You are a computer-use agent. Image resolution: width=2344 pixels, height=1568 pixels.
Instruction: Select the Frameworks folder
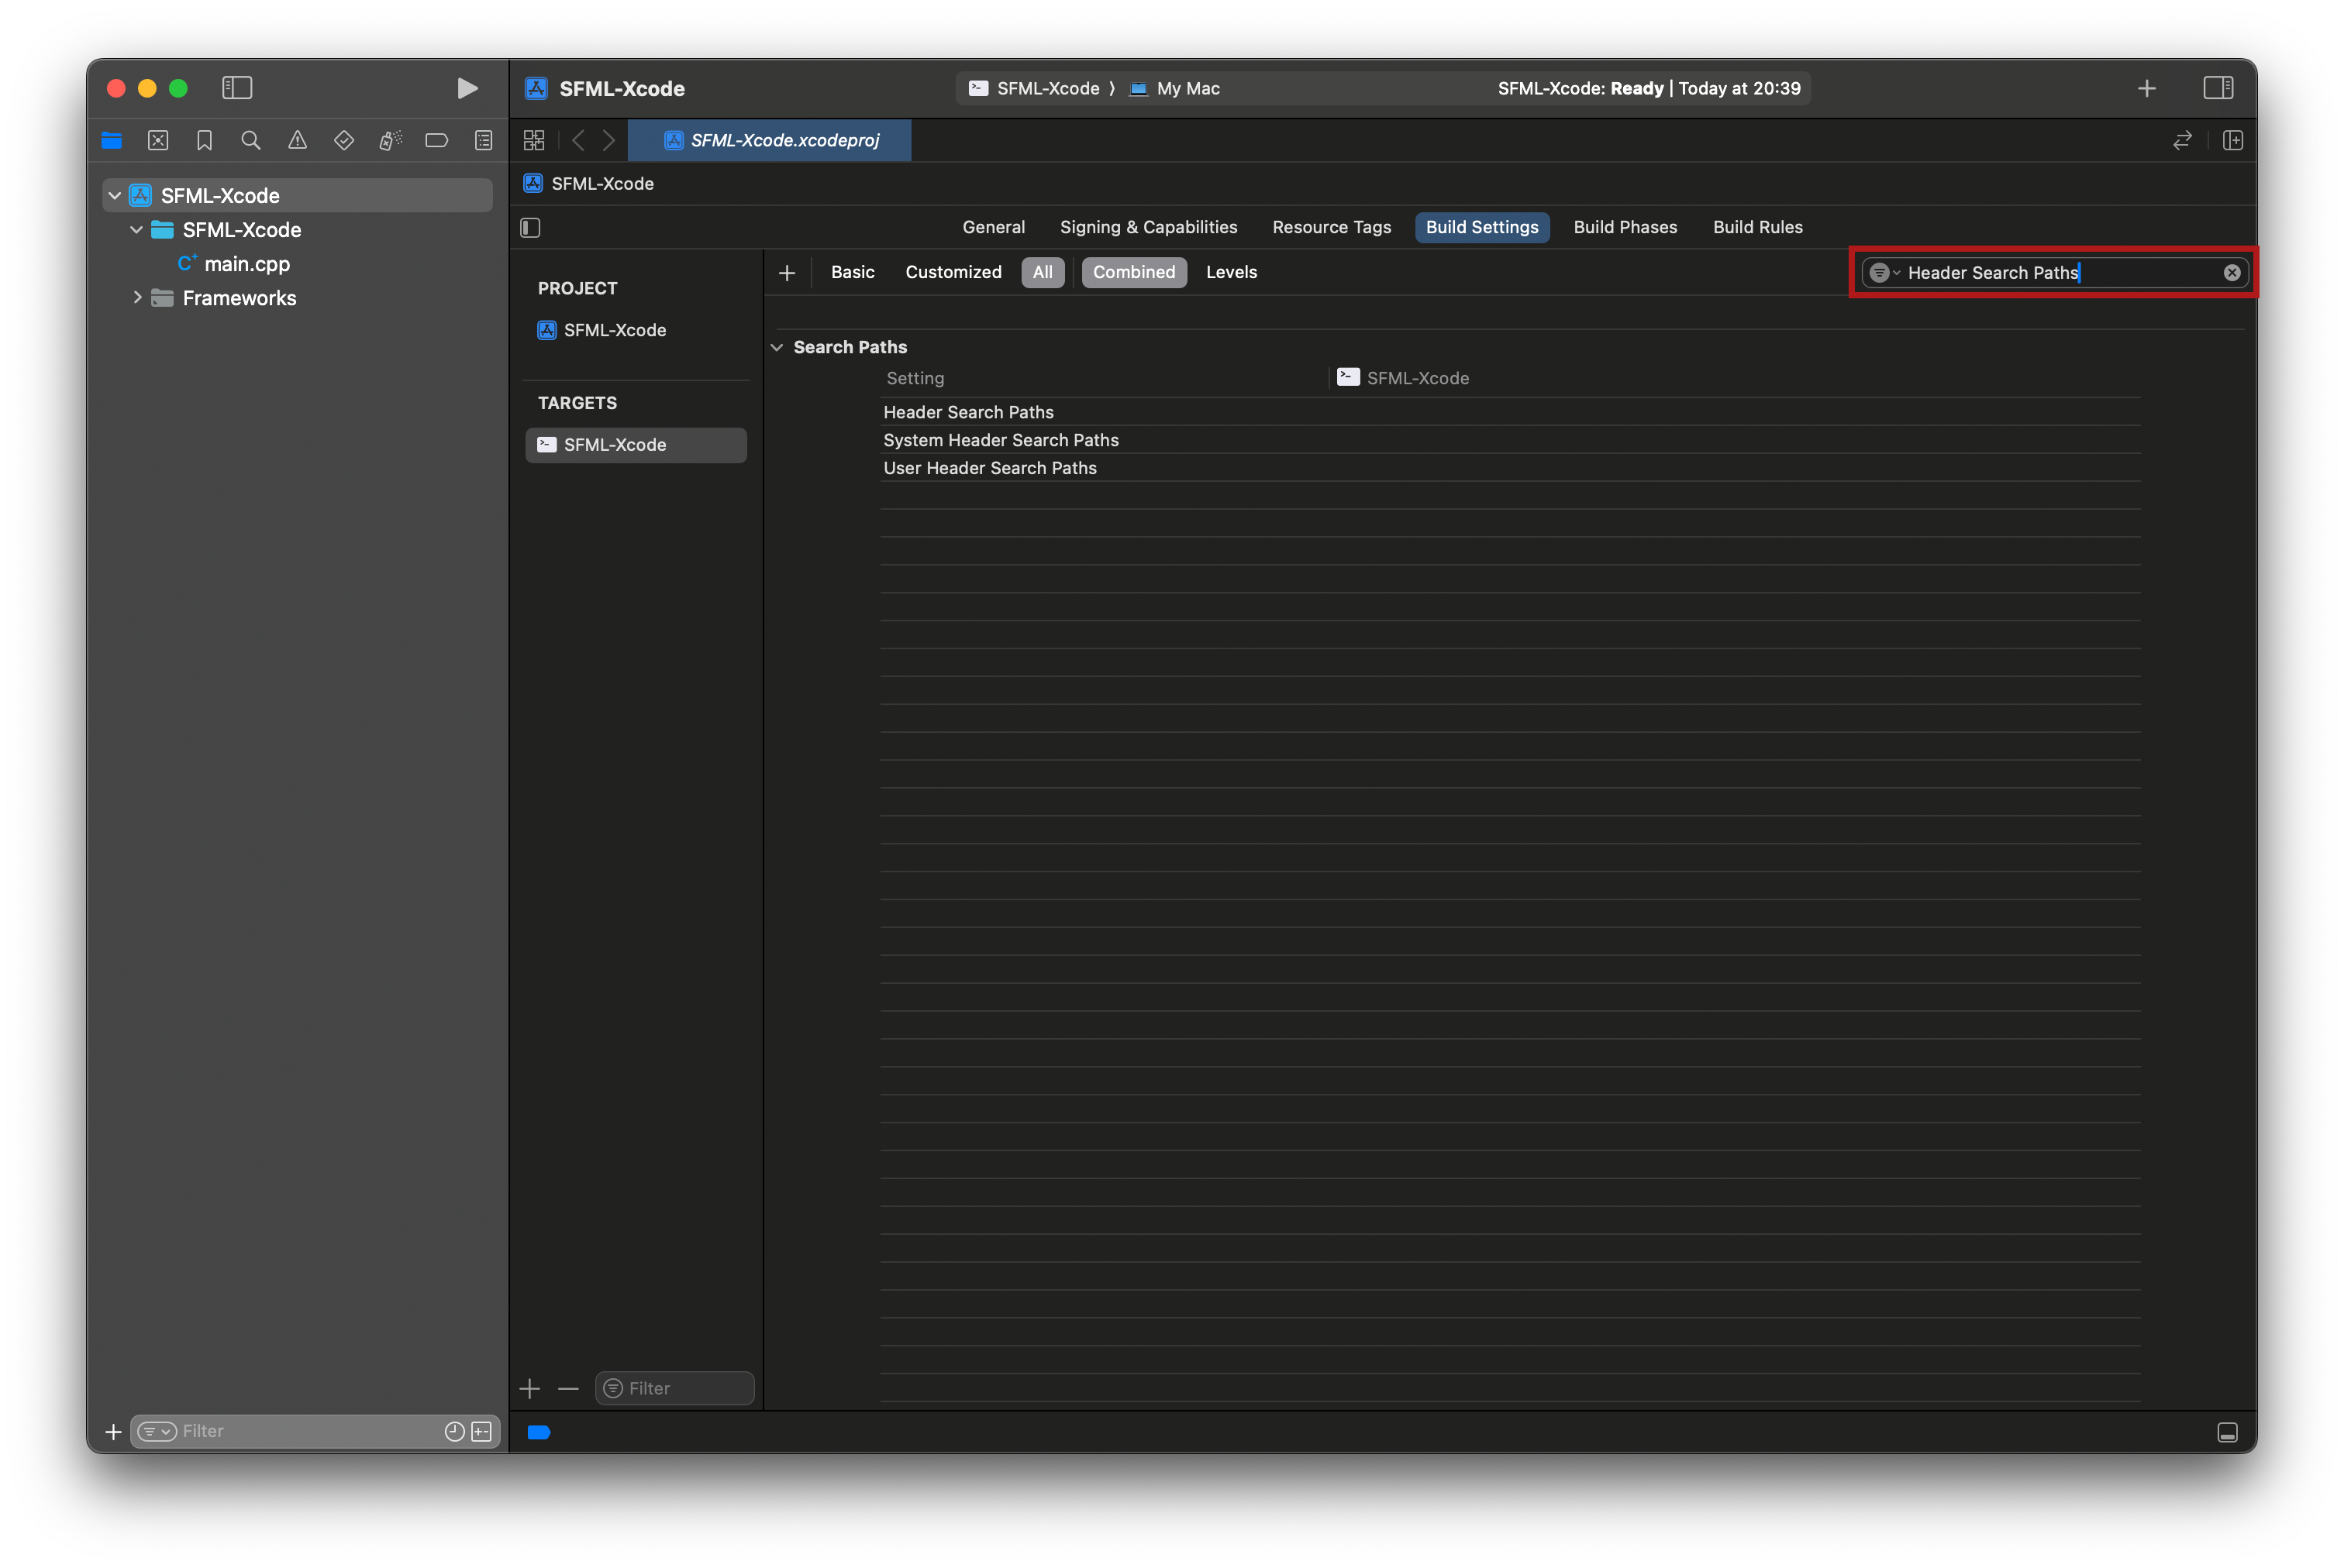pos(238,298)
